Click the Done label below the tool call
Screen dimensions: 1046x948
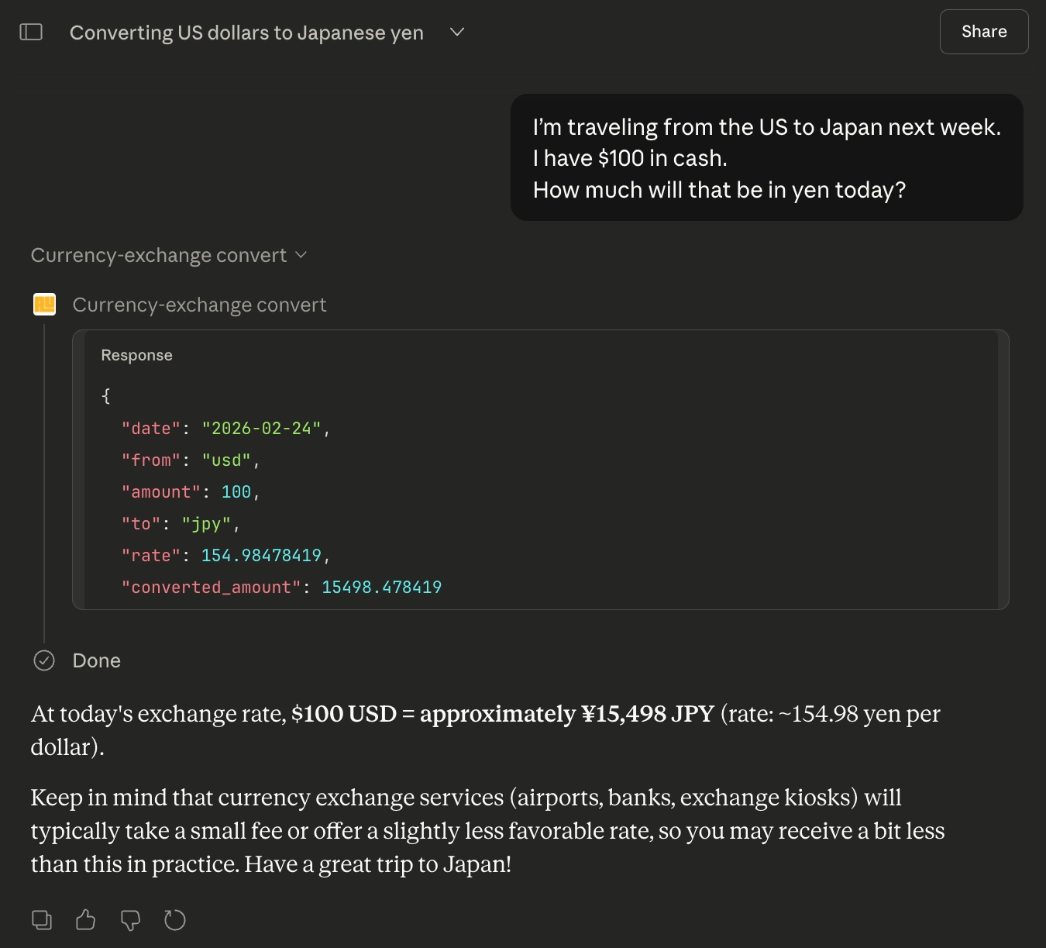point(96,660)
